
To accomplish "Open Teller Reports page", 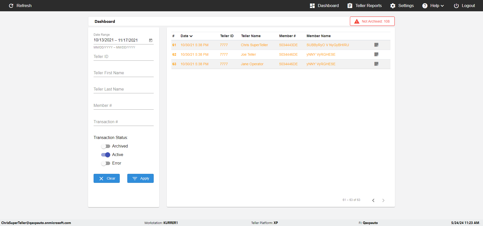I will [x=365, y=6].
